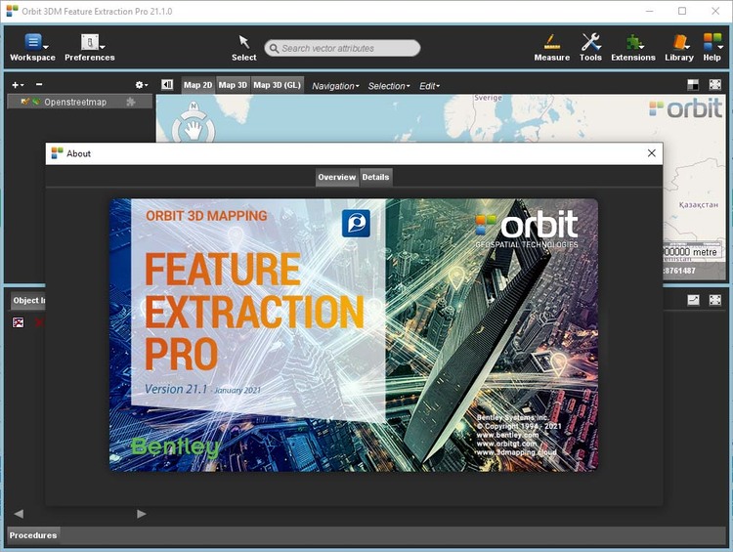Click the add dataset plus button

pos(17,85)
